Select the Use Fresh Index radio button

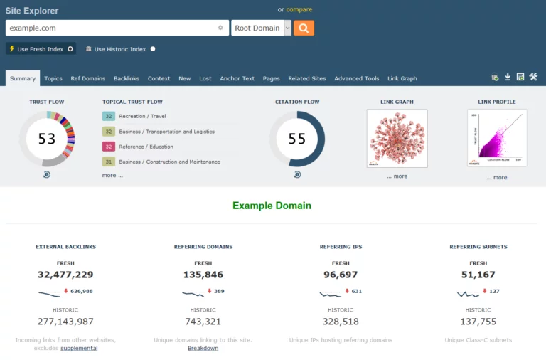[x=70, y=49]
